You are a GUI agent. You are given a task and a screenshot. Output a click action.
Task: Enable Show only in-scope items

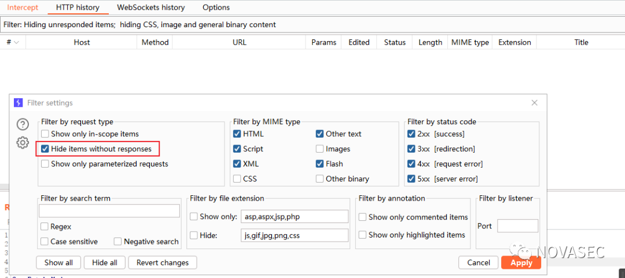coord(45,134)
